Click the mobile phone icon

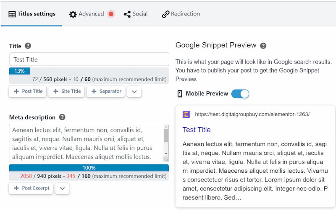coord(180,94)
